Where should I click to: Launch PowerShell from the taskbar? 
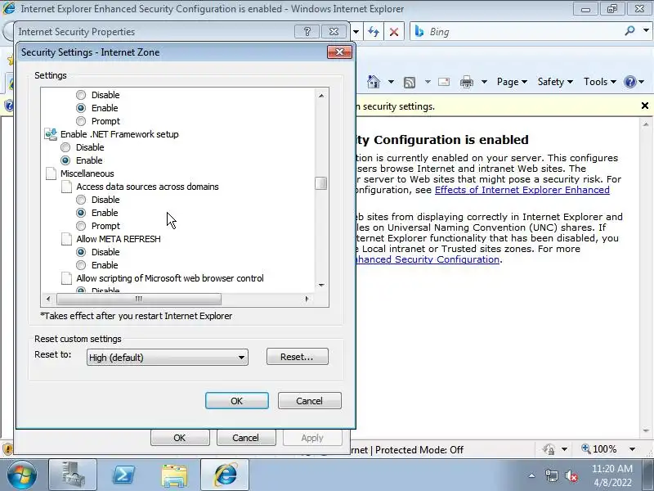pyautogui.click(x=124, y=475)
